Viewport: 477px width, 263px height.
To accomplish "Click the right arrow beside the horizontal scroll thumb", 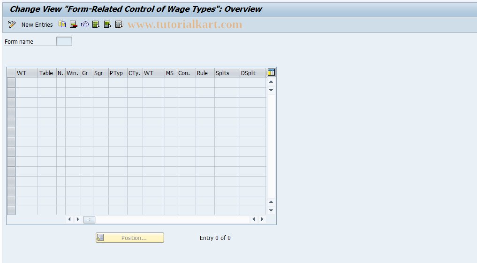I will 78,219.
